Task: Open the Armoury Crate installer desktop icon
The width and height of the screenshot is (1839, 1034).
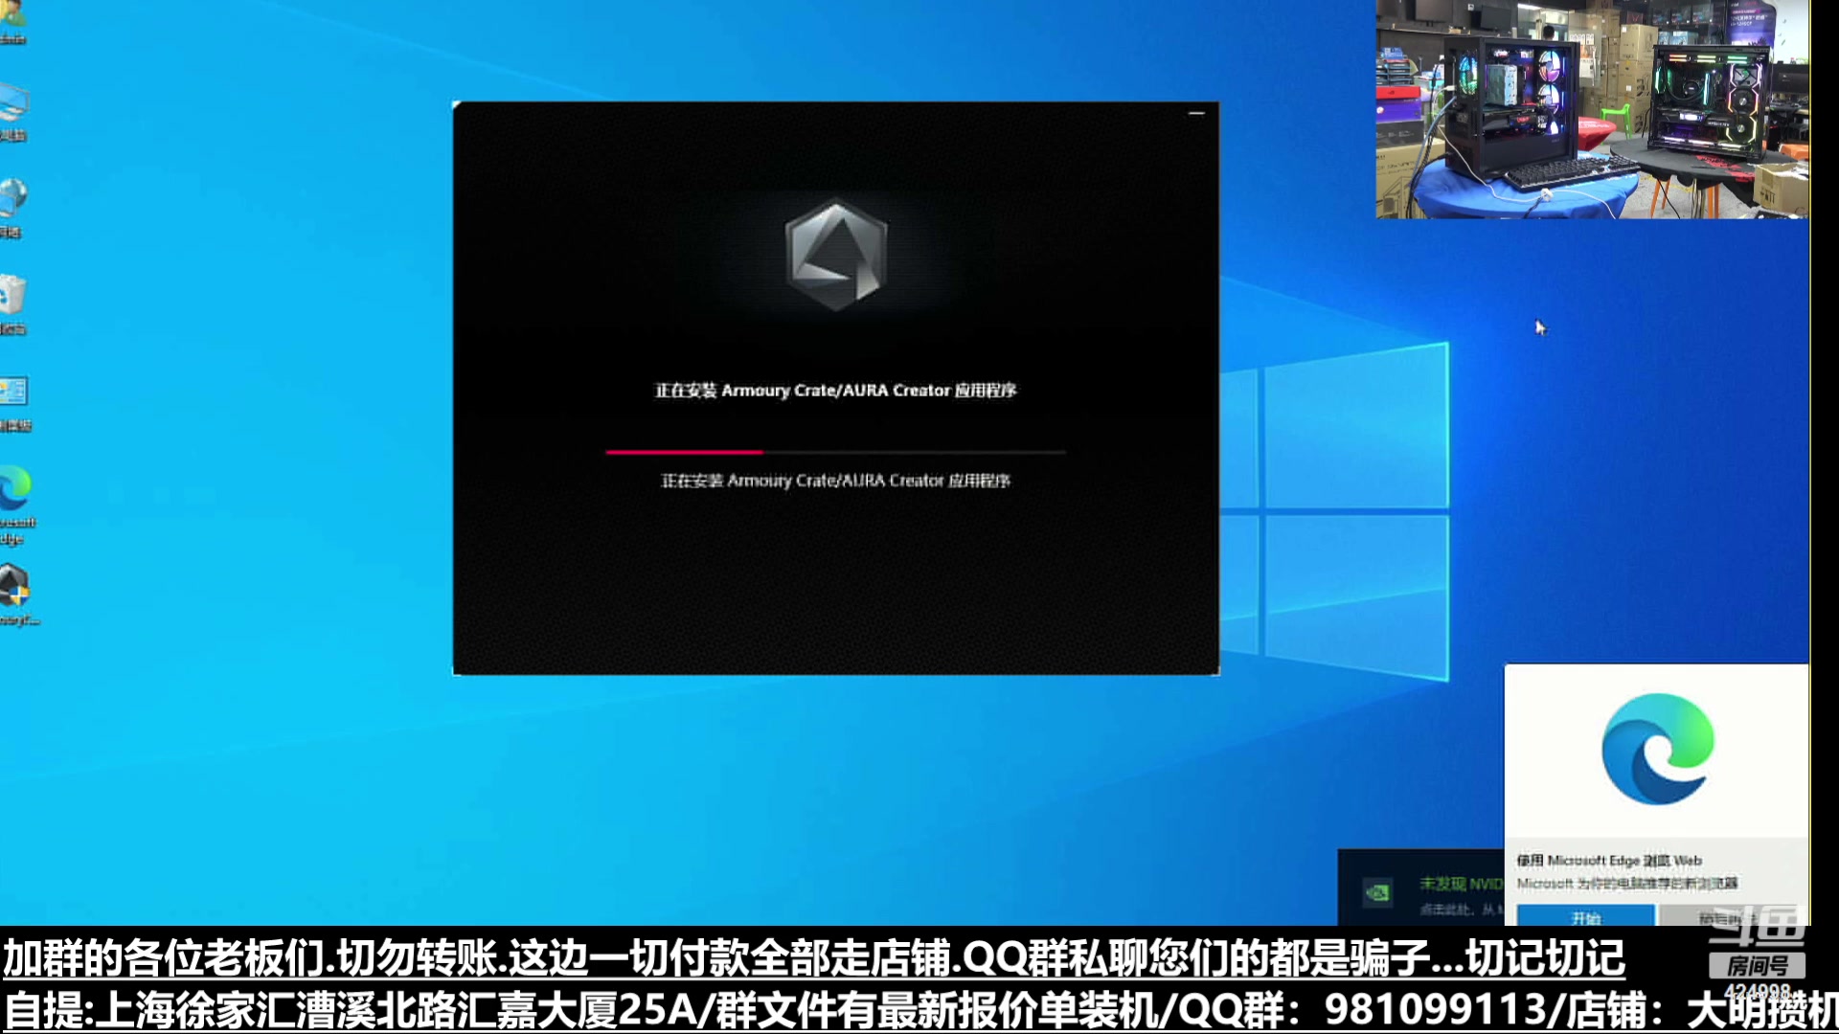Action: click(17, 594)
